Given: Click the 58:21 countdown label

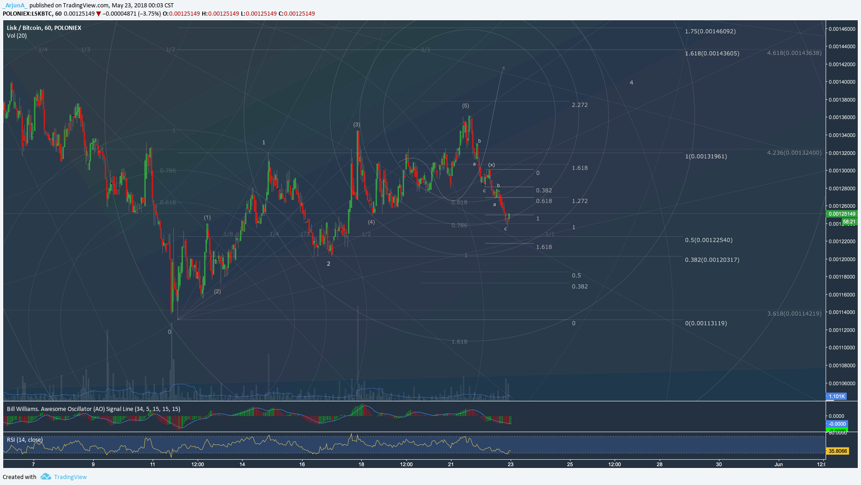Looking at the screenshot, I should coord(849,222).
